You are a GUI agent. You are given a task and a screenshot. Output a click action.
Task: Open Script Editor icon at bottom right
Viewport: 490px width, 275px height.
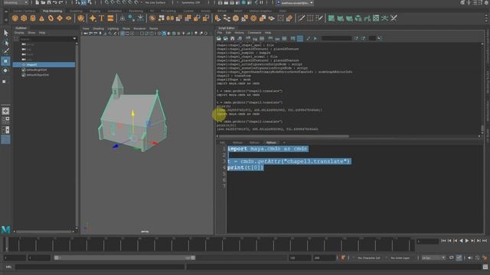pyautogui.click(x=485, y=267)
